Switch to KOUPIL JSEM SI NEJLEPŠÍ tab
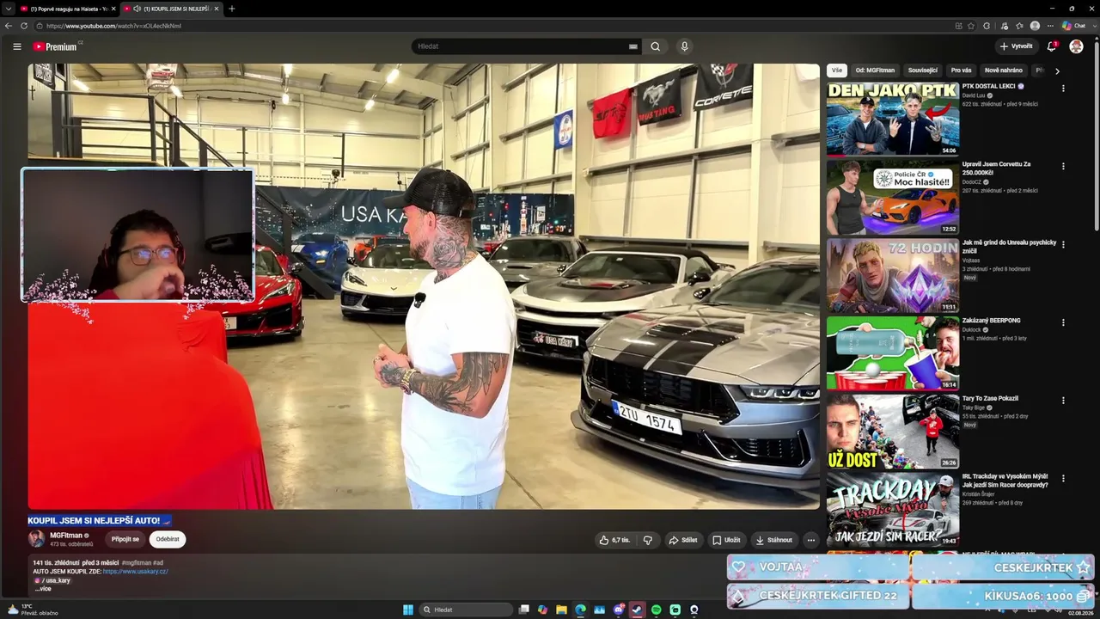Image resolution: width=1100 pixels, height=619 pixels. pyautogui.click(x=170, y=9)
